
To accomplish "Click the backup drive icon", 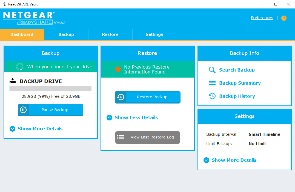I will pos(13,81).
